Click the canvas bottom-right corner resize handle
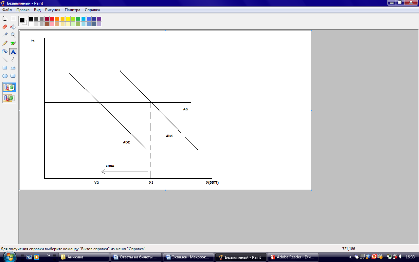 (312, 190)
